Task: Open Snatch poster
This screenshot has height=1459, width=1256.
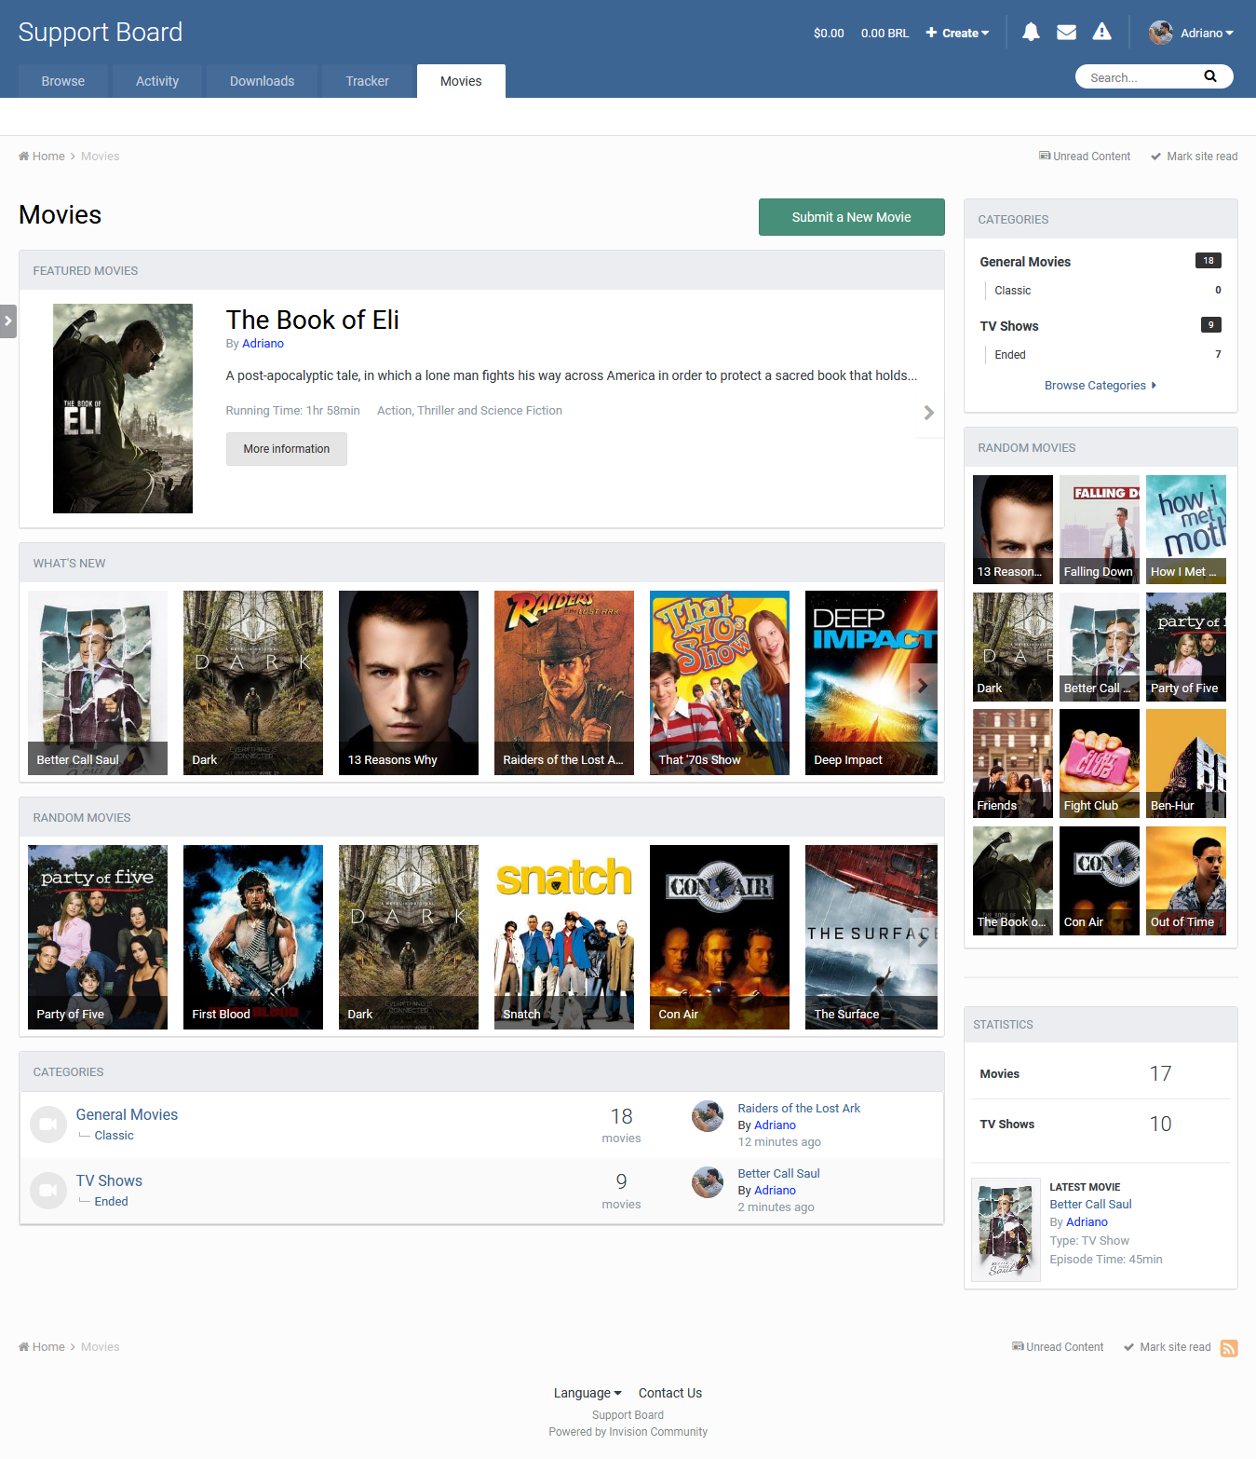Action: coord(564,937)
